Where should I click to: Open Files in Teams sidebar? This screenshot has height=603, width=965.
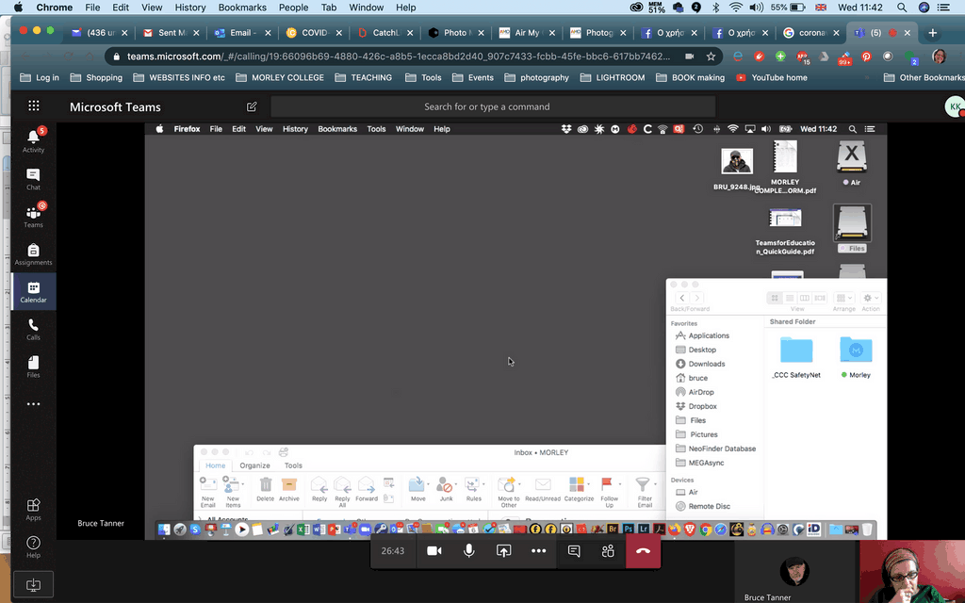pyautogui.click(x=34, y=367)
